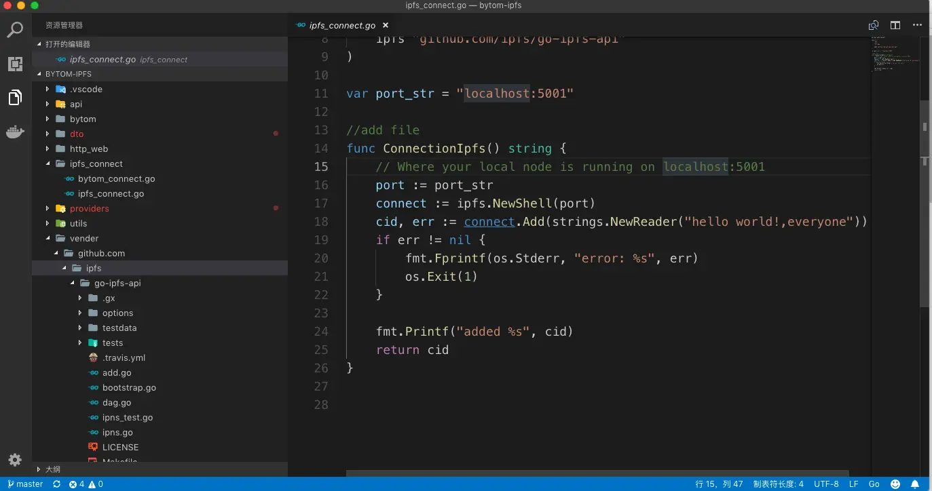Change language mode via Go status item
The image size is (932, 491).
pos(874,484)
